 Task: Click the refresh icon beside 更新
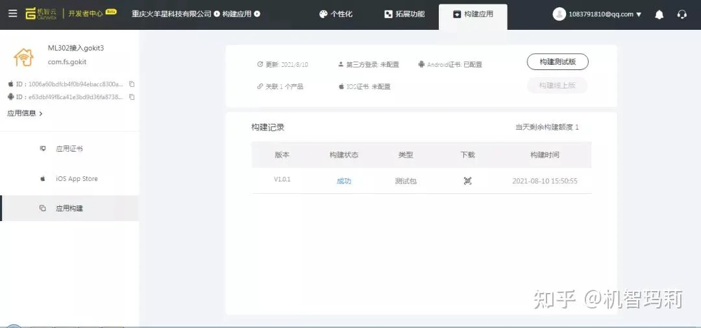click(x=260, y=64)
